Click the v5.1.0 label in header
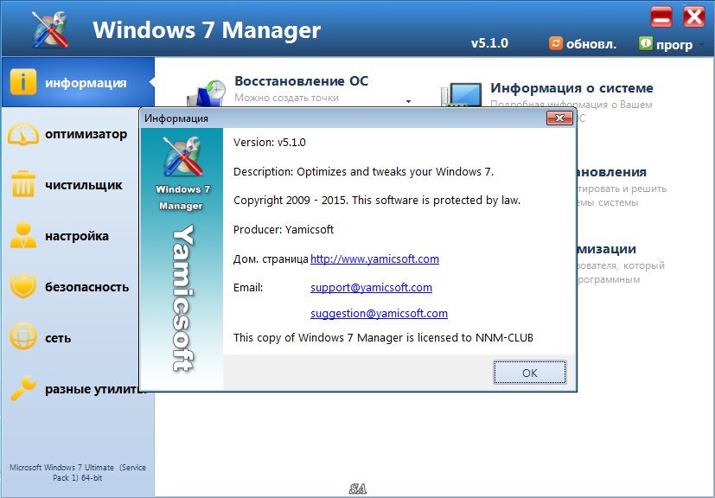Image resolution: width=715 pixels, height=498 pixels. tap(489, 43)
